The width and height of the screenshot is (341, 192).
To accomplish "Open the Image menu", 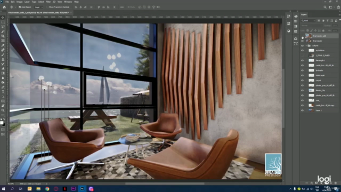I will pyautogui.click(x=19, y=2).
